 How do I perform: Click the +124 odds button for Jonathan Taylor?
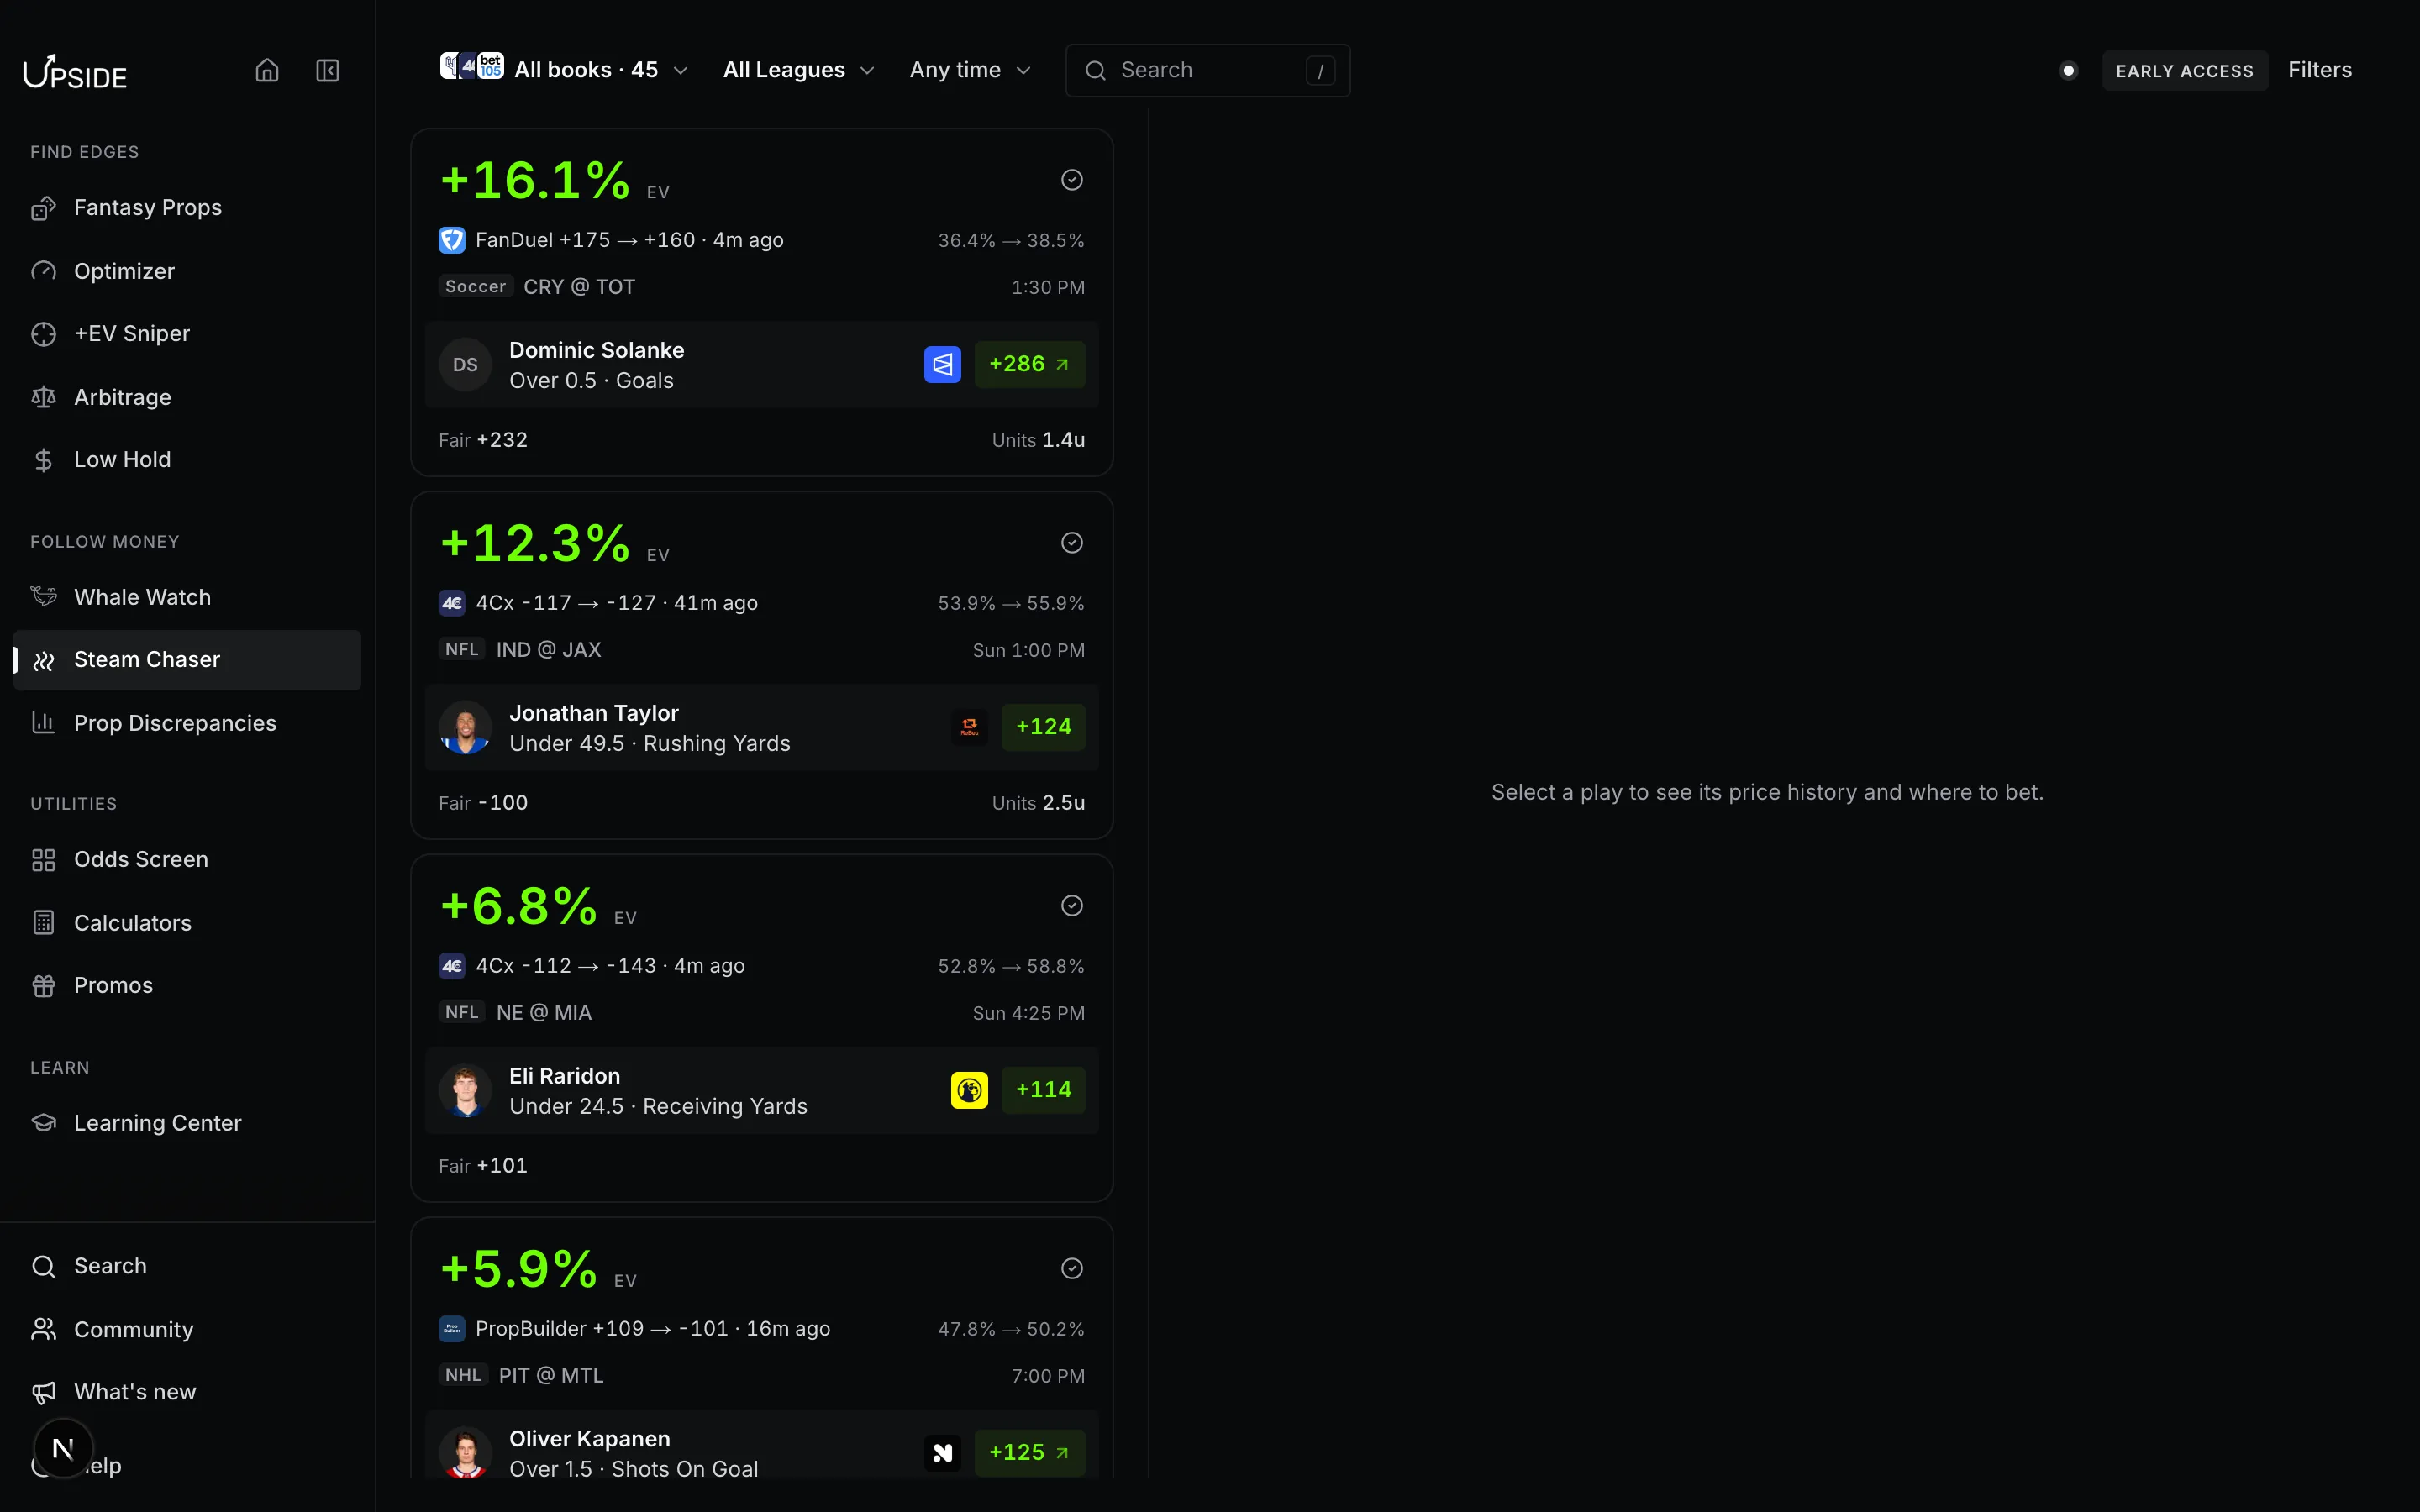tap(1043, 727)
